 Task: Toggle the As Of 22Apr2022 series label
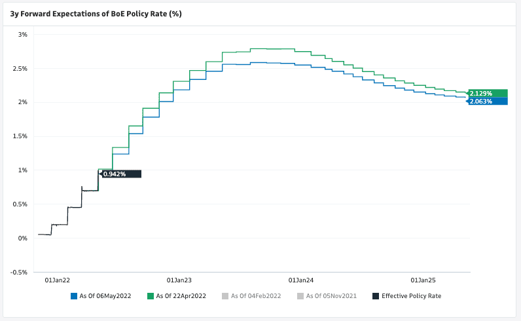[181, 296]
